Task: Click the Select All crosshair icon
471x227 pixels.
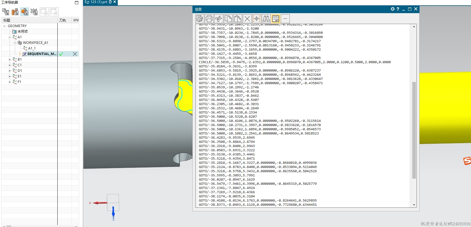Action: 257,19
